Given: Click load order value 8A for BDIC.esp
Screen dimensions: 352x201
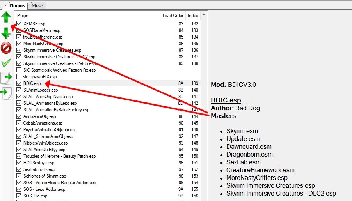Looking at the screenshot, I should click(181, 83).
